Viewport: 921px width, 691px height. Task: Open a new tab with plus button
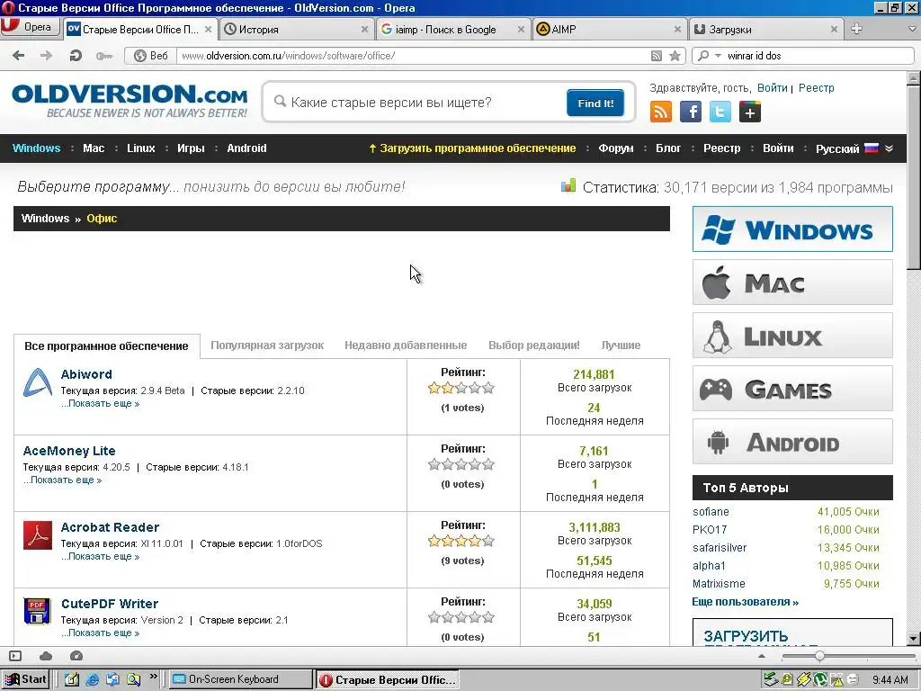point(856,29)
